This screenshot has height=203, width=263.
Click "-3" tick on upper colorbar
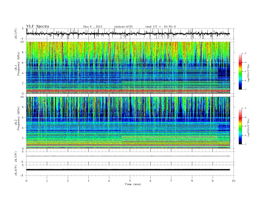coord(245,53)
